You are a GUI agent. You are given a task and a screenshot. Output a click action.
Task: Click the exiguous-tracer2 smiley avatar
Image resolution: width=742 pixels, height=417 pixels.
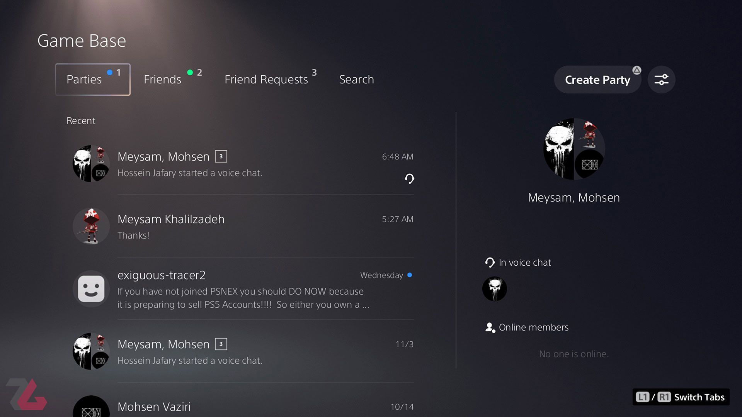pos(91,289)
